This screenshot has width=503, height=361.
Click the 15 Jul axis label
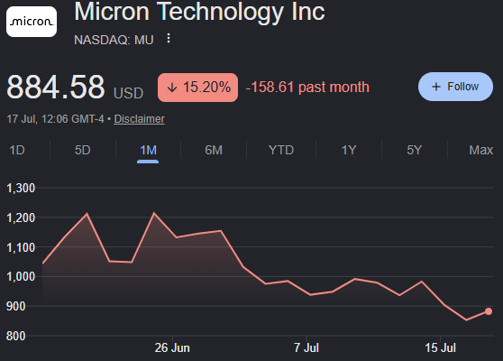(441, 347)
